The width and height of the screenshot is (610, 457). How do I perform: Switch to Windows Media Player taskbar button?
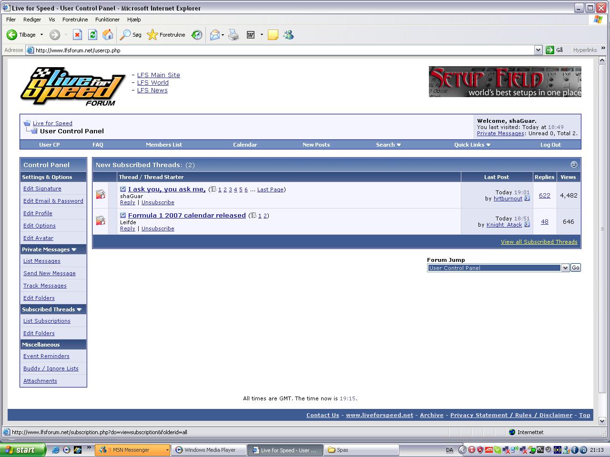(x=209, y=450)
